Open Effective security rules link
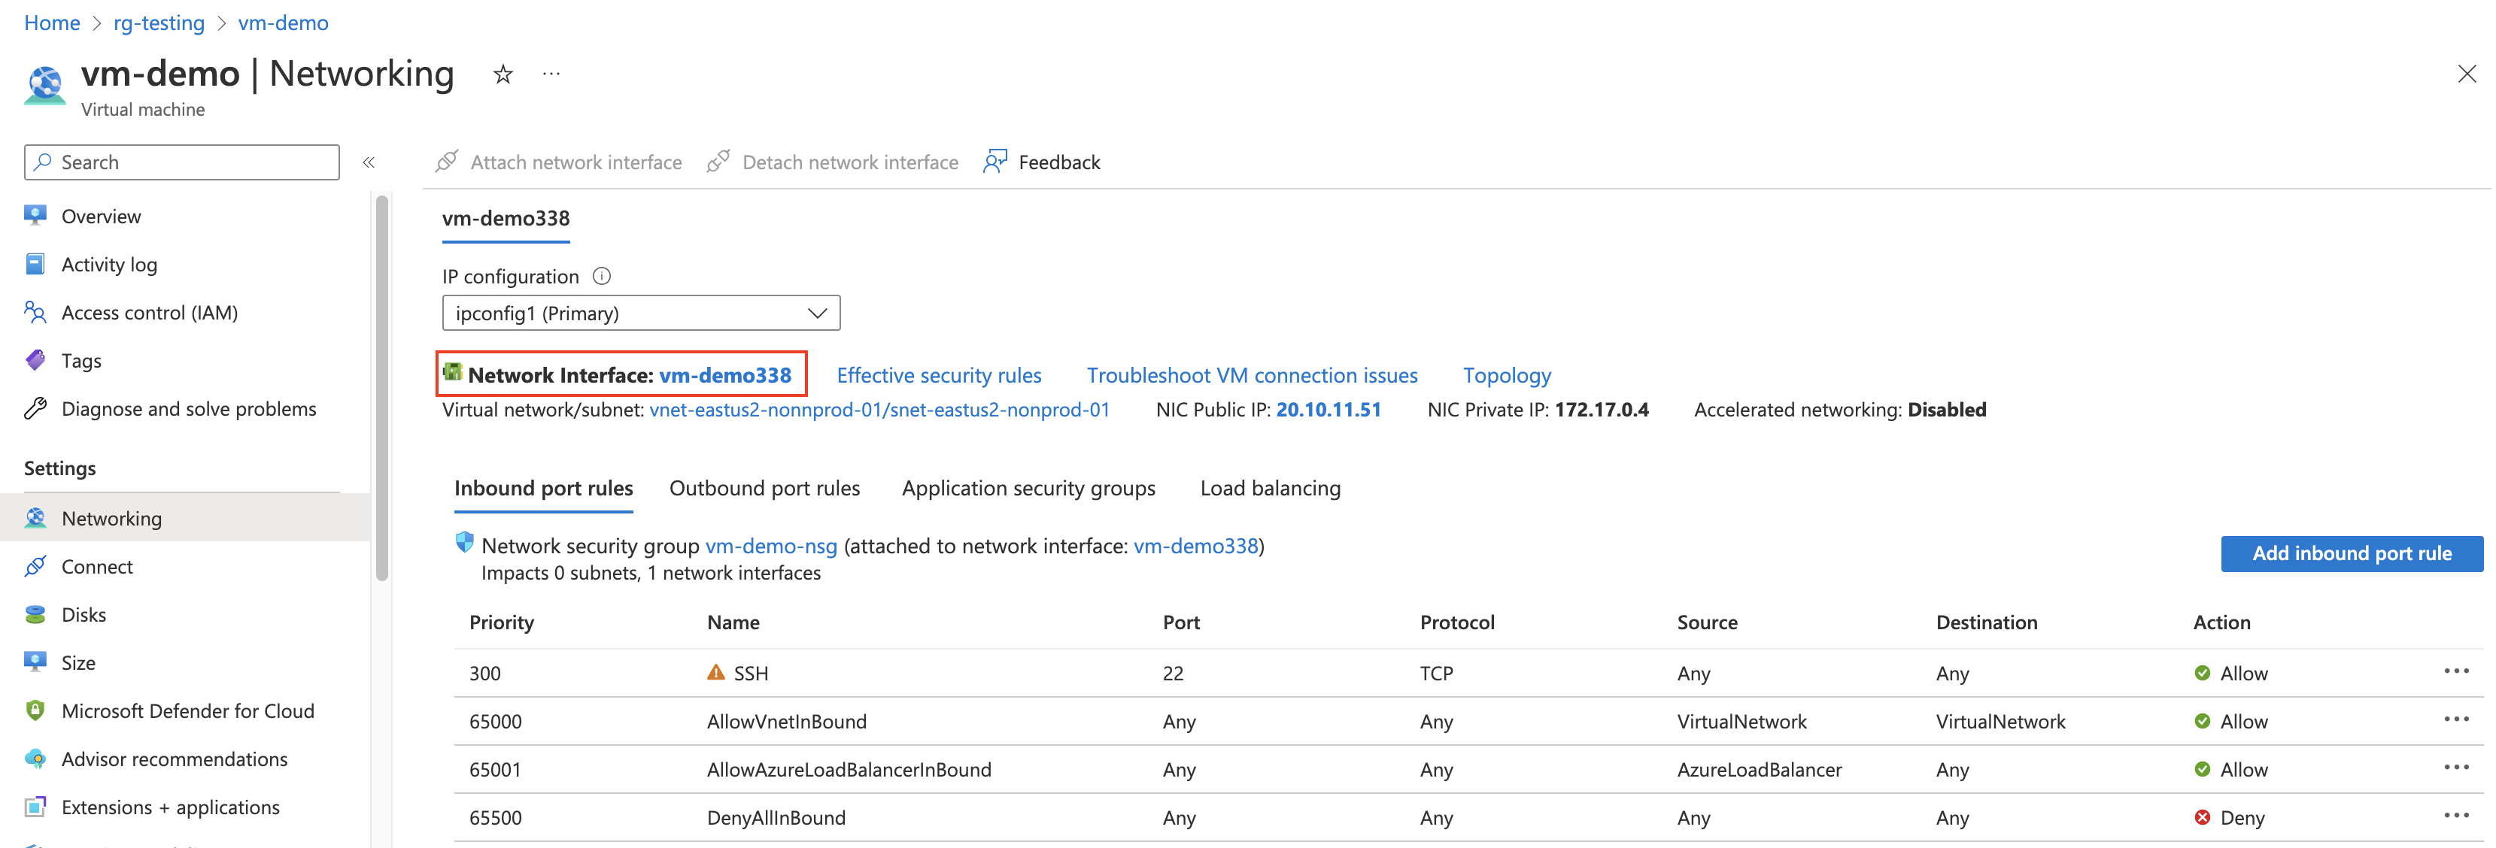Screen dimensions: 2496x848 [938, 376]
